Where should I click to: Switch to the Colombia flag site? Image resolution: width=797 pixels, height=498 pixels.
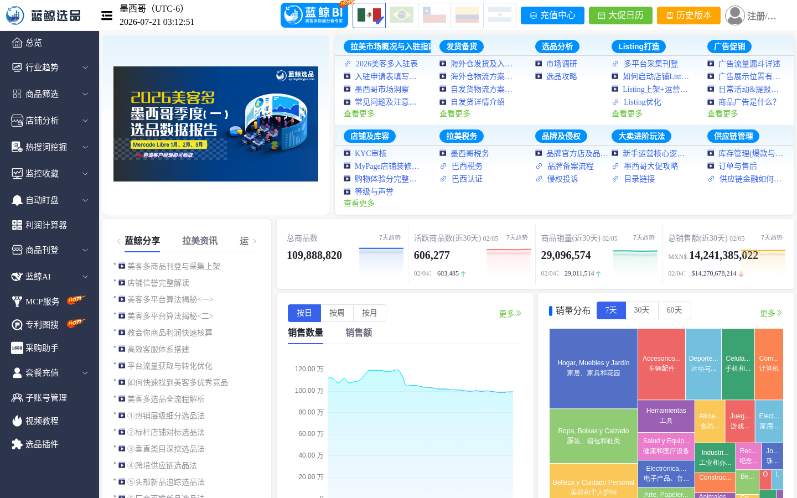coord(467,15)
